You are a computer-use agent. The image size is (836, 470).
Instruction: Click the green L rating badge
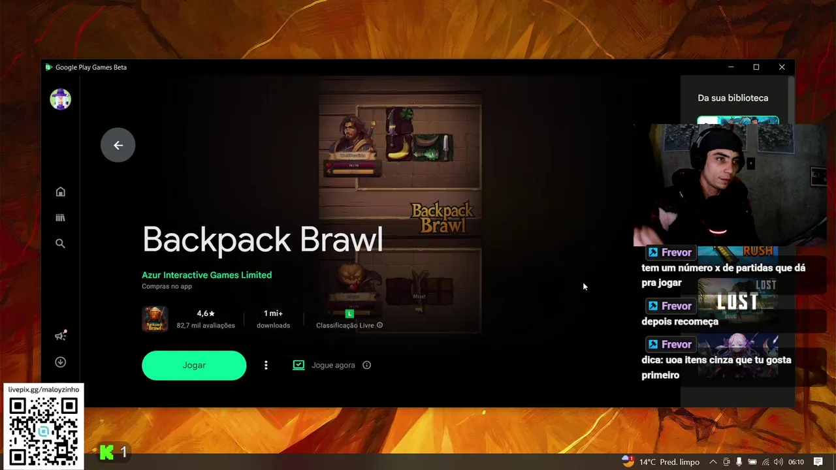349,314
